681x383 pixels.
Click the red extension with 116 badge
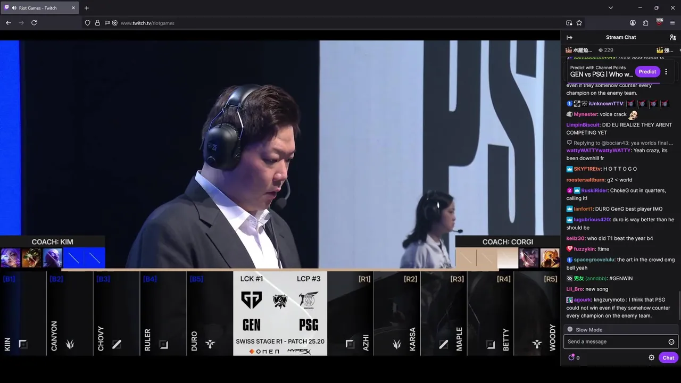[660, 22]
